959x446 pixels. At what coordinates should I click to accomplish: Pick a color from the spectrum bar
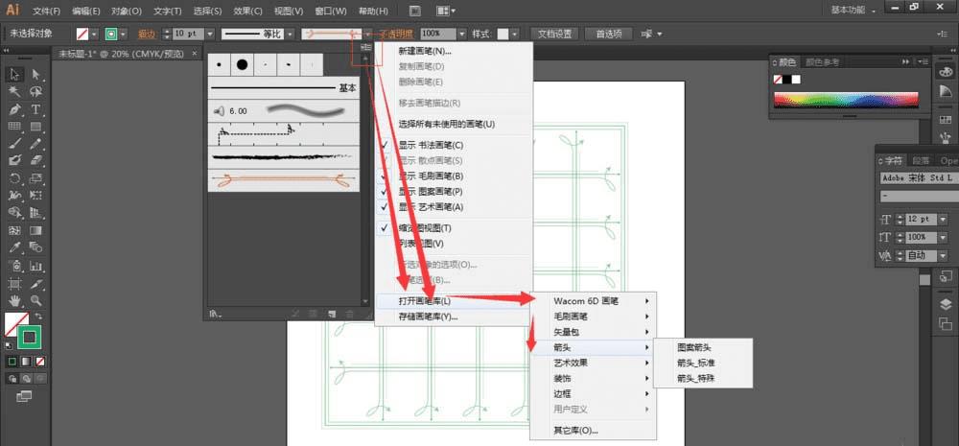pos(846,100)
